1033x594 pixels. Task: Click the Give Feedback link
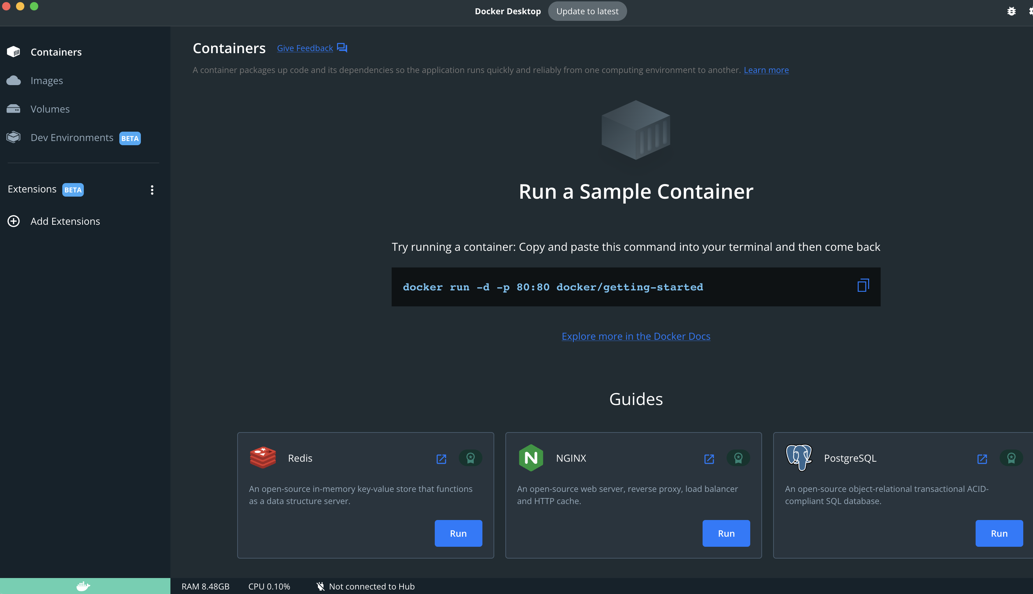point(305,48)
